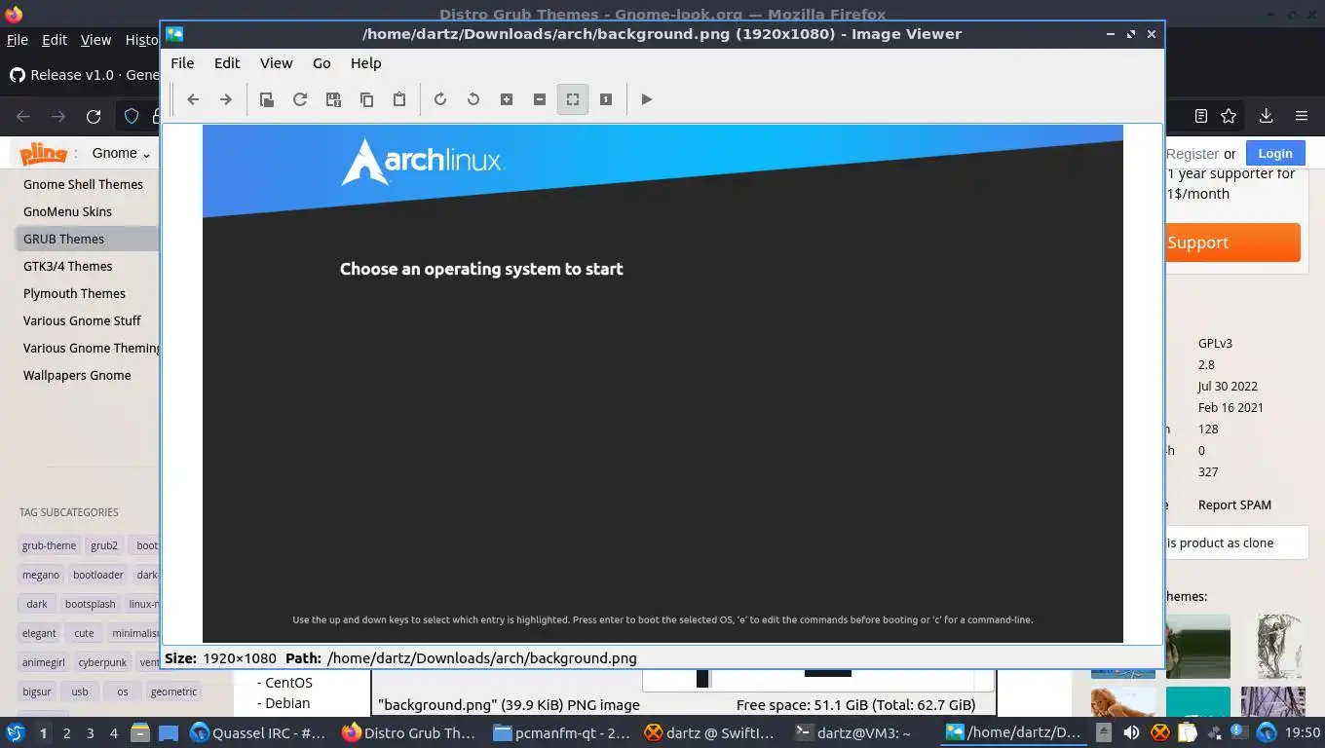Viewport: 1325px width, 748px height.
Task: Open Plymouth Themes category
Action: (74, 293)
